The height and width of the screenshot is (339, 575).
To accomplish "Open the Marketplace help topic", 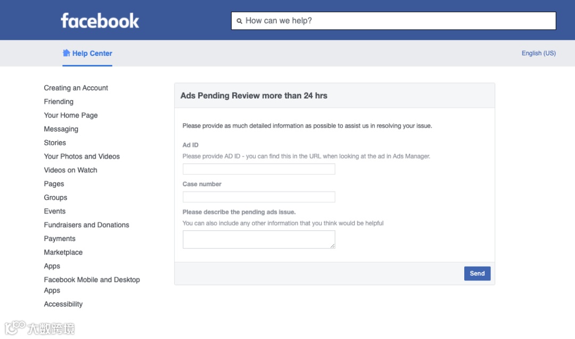I will point(63,252).
